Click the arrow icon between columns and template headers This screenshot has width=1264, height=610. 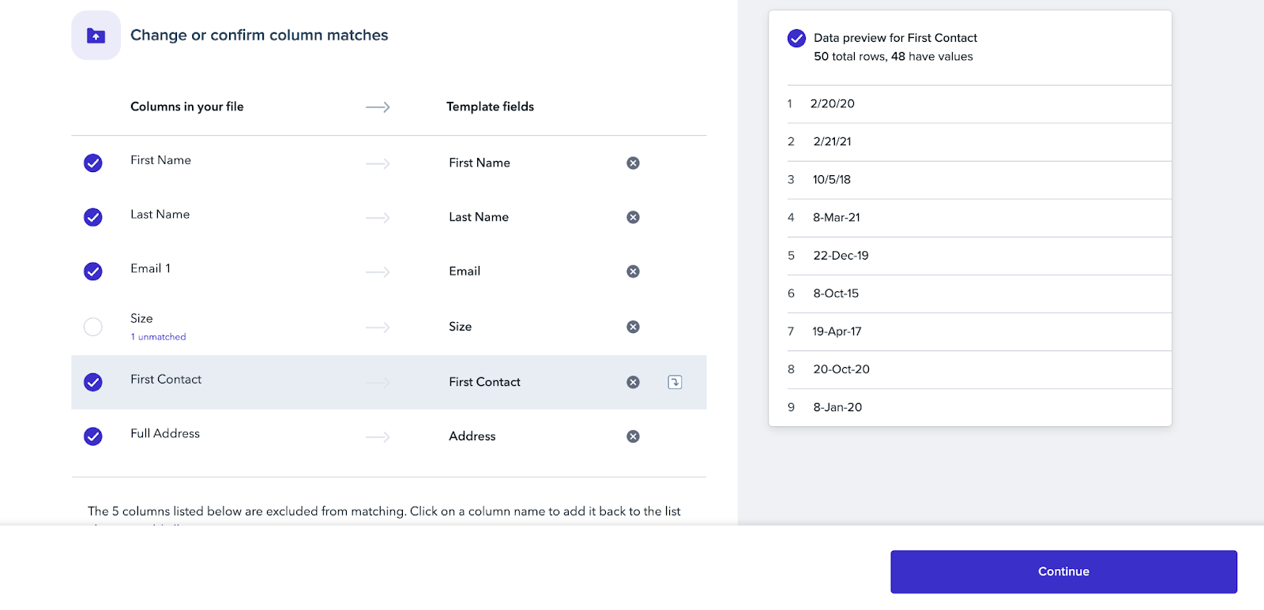pyautogui.click(x=378, y=107)
